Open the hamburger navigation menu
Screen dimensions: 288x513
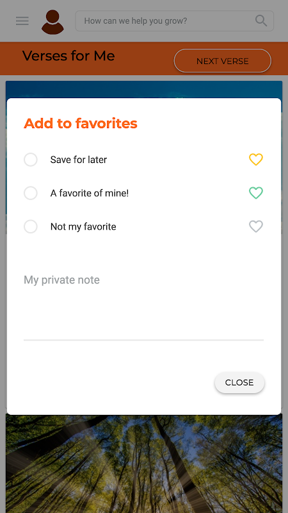point(22,21)
